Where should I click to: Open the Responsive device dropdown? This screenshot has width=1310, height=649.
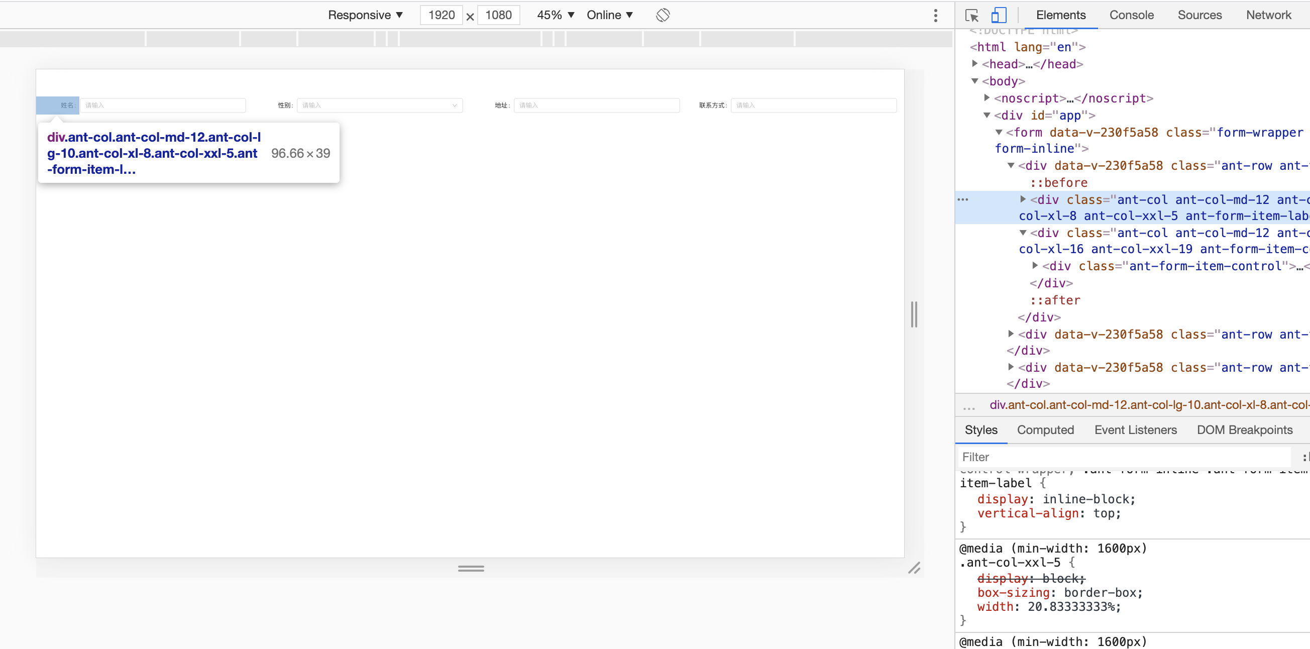pos(365,15)
